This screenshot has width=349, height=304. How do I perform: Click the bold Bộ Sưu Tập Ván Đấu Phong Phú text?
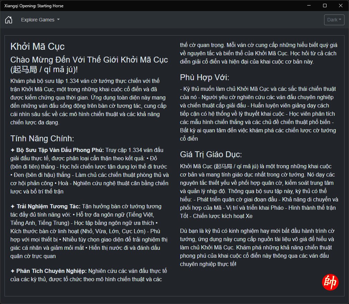point(60,150)
